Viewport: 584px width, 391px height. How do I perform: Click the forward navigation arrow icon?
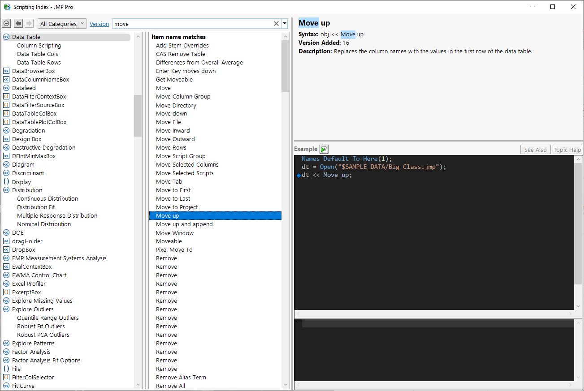point(28,23)
